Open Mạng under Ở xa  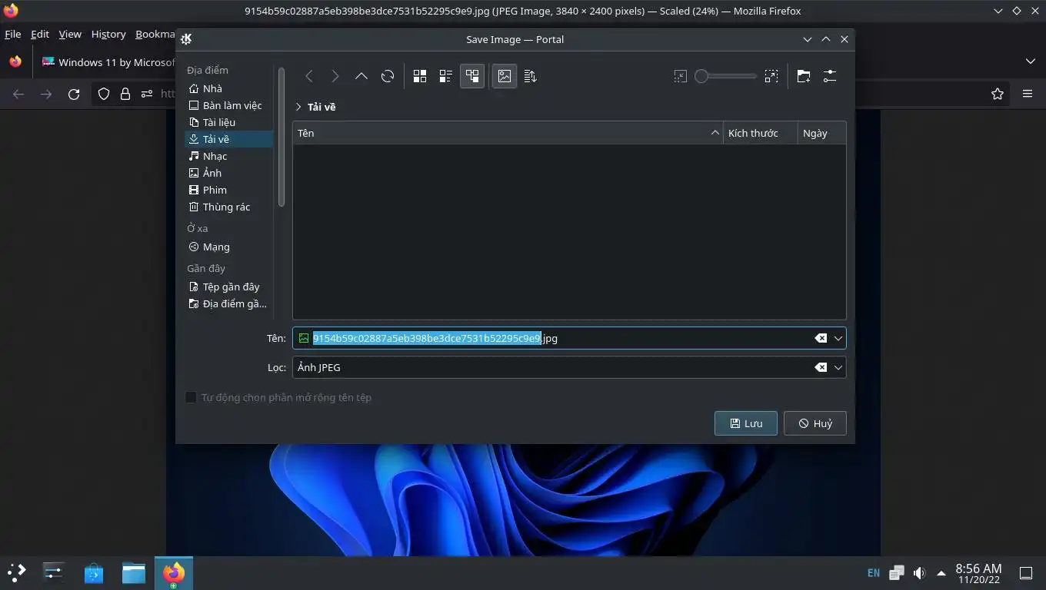click(x=228, y=247)
